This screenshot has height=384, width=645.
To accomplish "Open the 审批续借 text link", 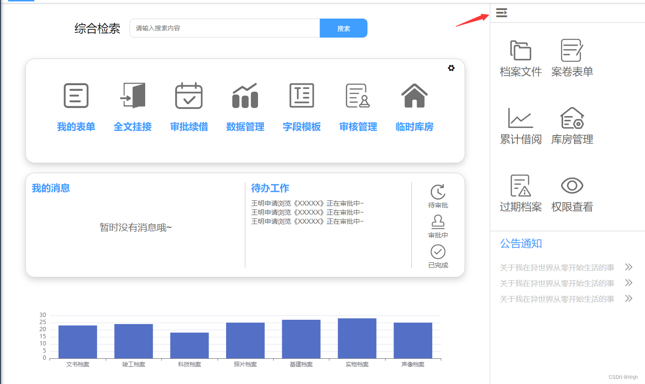I will pyautogui.click(x=189, y=127).
